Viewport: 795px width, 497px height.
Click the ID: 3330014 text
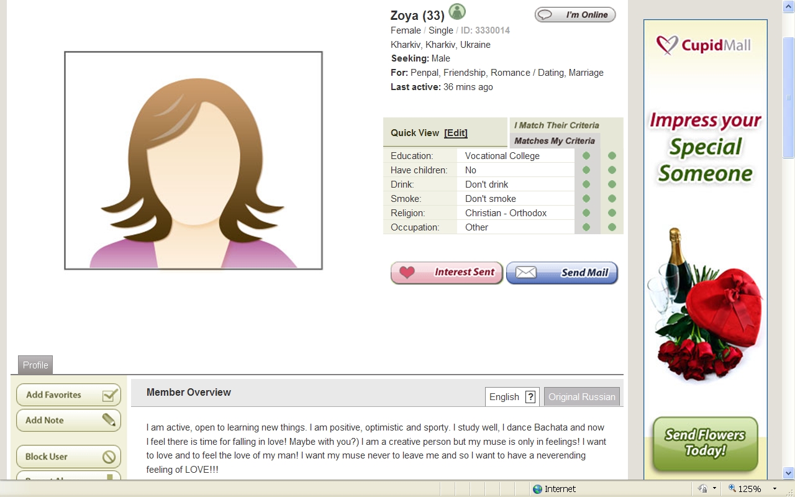point(485,30)
